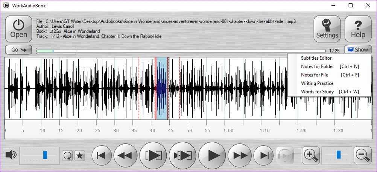Screen dimensions: 377x172
Task: Play the selected fragment in brackets
Action: pos(153,155)
